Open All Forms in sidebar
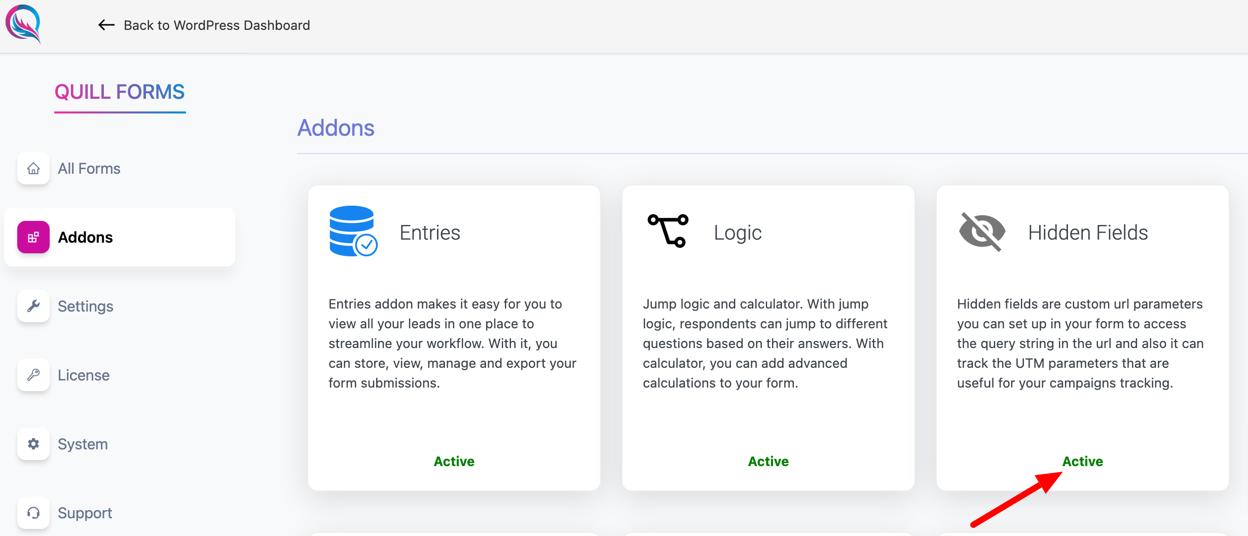 click(x=89, y=168)
